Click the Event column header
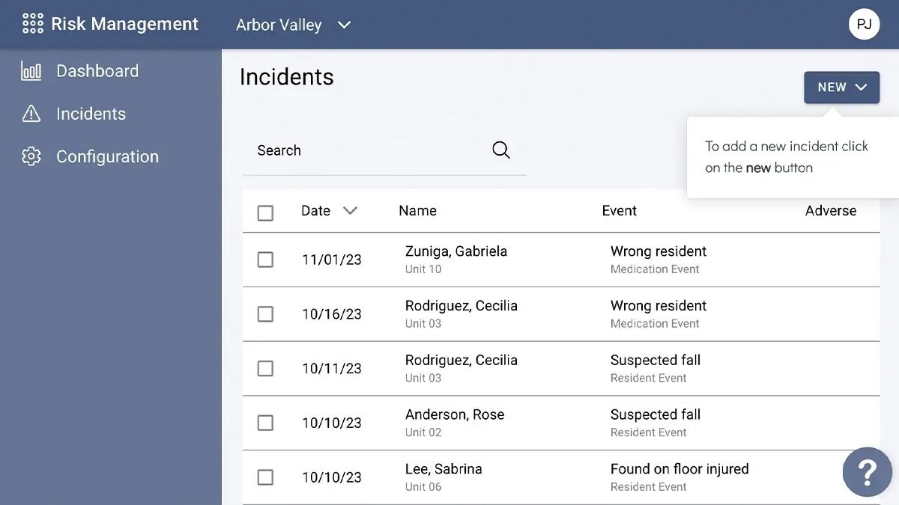Screen dimensions: 899x505 (619, 211)
